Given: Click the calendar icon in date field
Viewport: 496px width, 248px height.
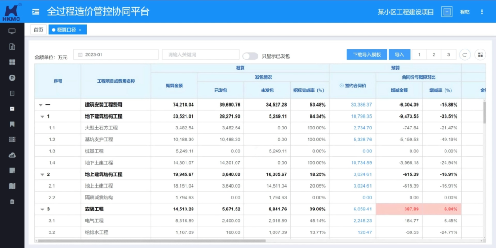Looking at the screenshot, I should [x=80, y=55].
